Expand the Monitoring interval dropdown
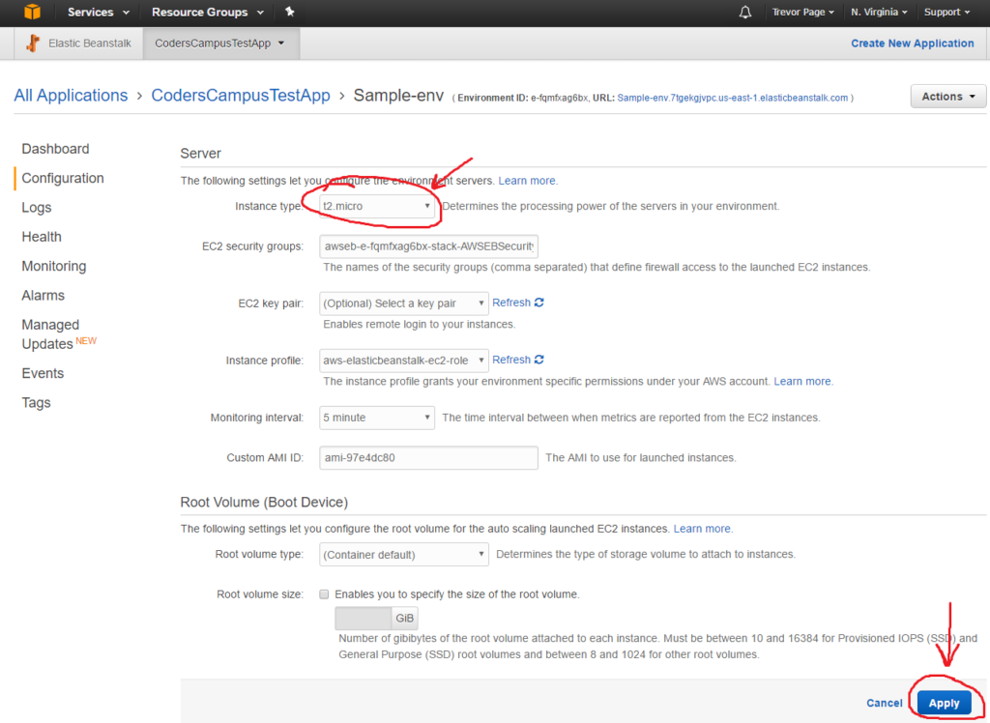The width and height of the screenshot is (990, 723). pos(377,418)
